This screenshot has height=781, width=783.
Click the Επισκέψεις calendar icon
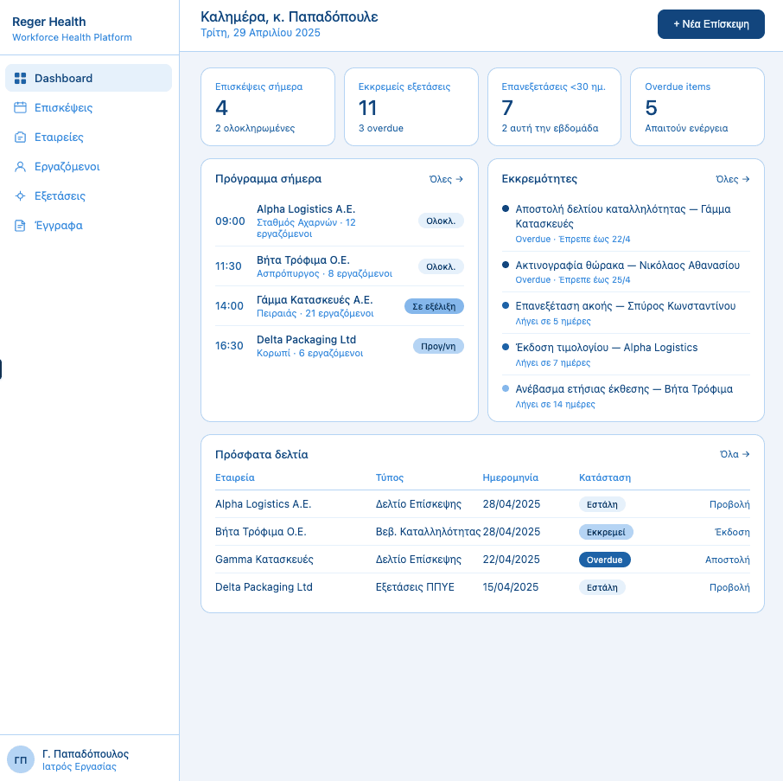[21, 108]
